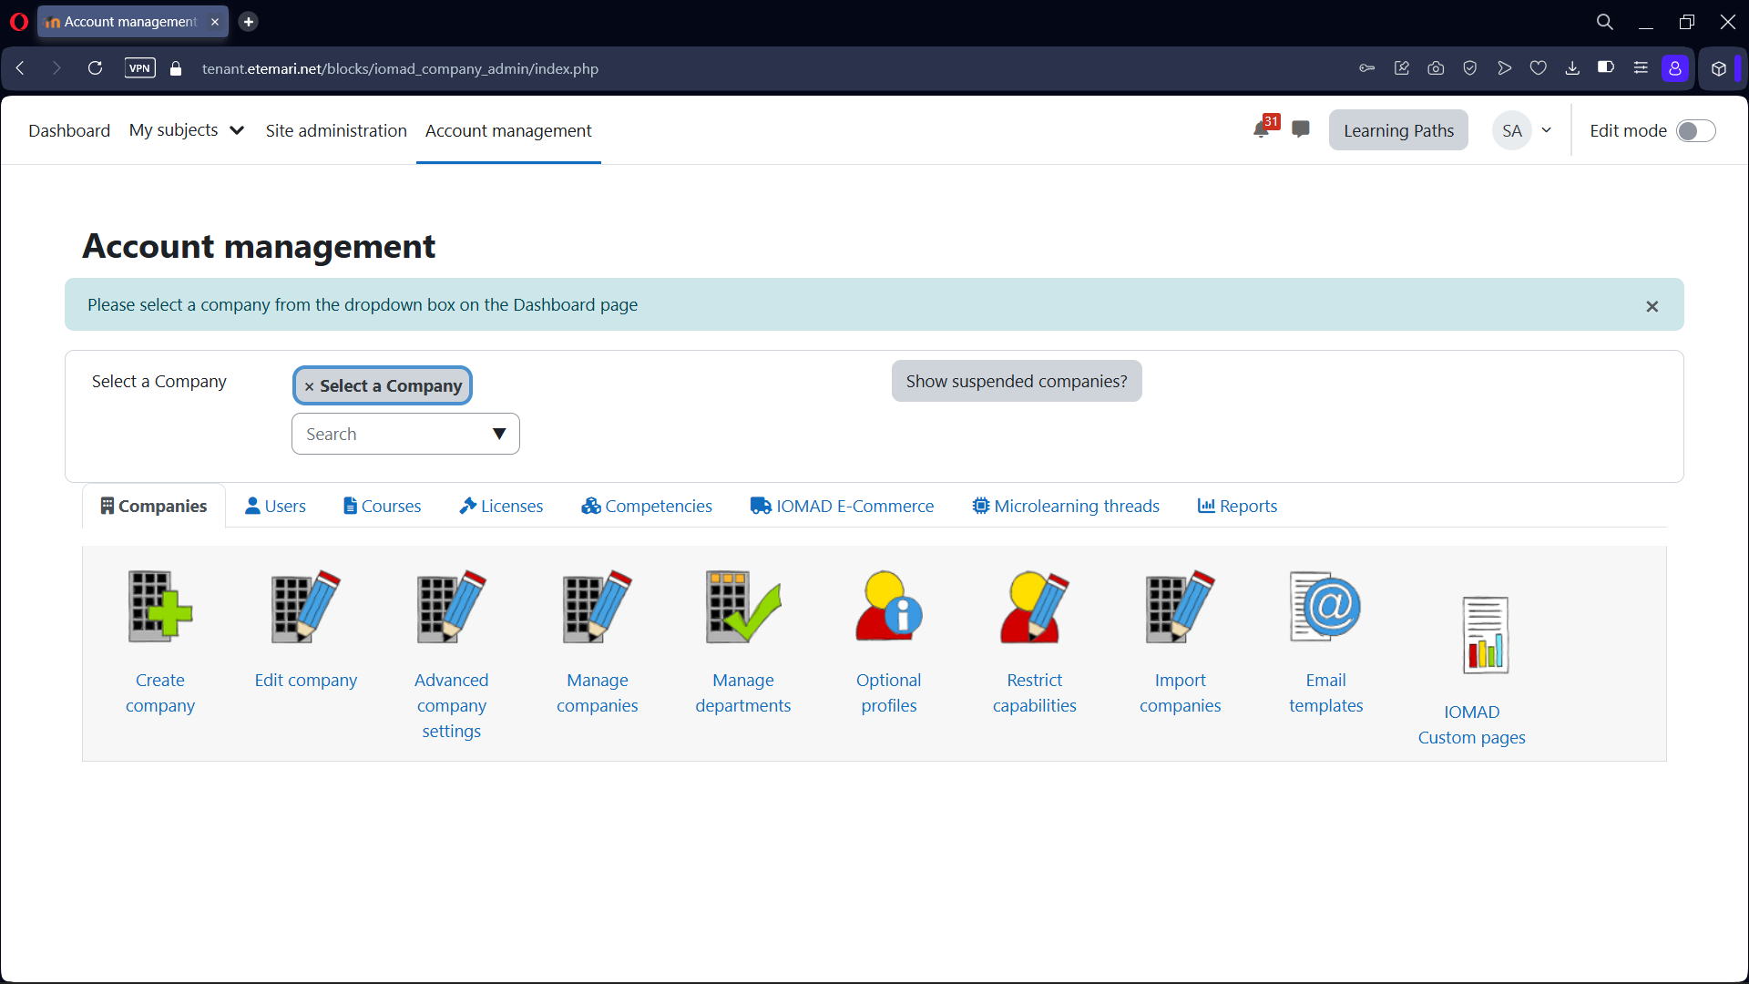Image resolution: width=1749 pixels, height=984 pixels.
Task: Click the Manage departments link text
Action: click(743, 692)
